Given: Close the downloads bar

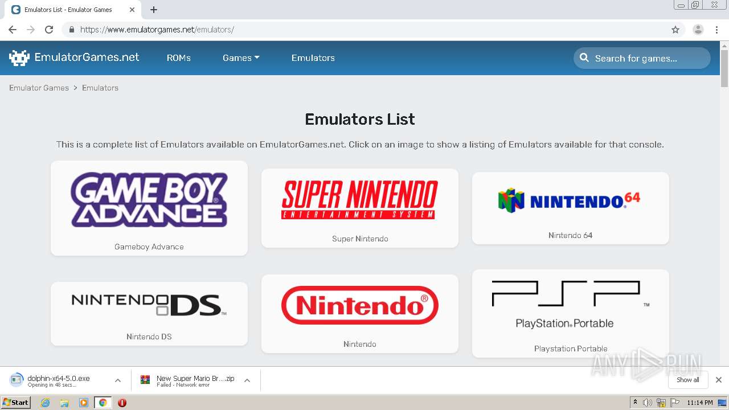Looking at the screenshot, I should coord(719,380).
